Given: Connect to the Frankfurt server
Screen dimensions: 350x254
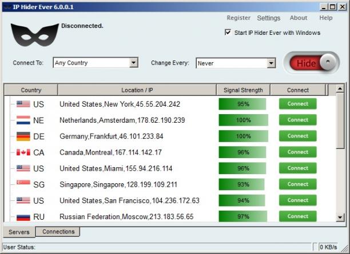Looking at the screenshot, I should click(297, 136).
